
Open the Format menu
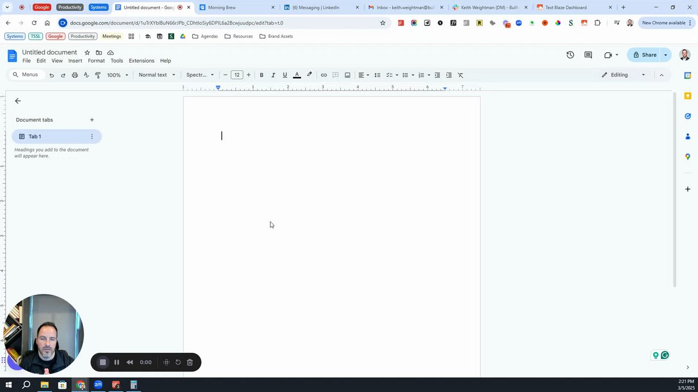point(96,60)
